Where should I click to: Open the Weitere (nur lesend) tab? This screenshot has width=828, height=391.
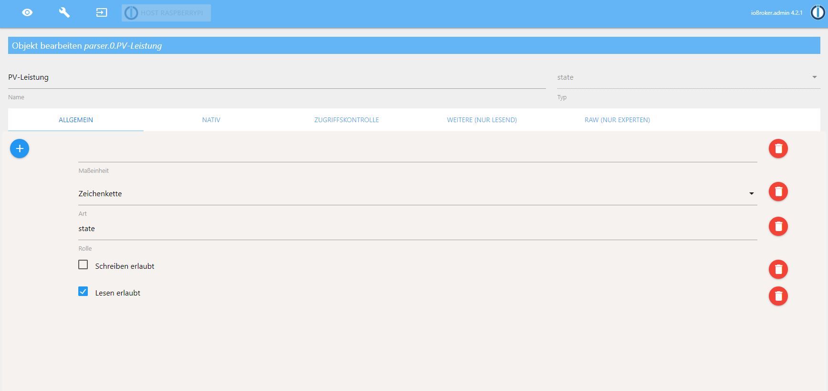(482, 120)
